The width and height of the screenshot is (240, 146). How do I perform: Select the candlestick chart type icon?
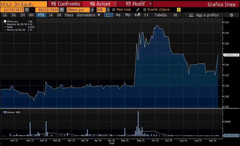(118, 15)
